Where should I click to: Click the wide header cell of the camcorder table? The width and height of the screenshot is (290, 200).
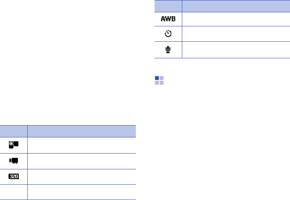coord(81,131)
